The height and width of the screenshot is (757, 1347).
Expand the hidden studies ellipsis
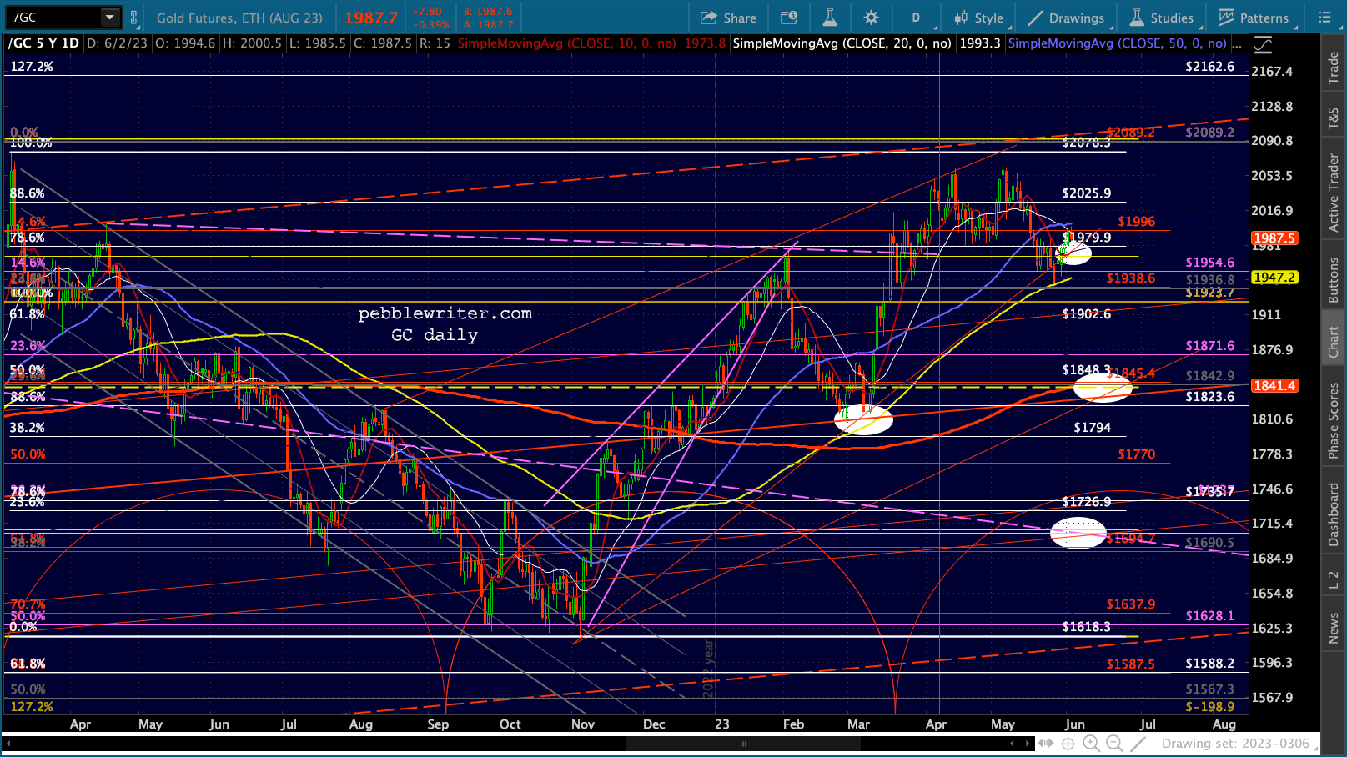[1239, 43]
